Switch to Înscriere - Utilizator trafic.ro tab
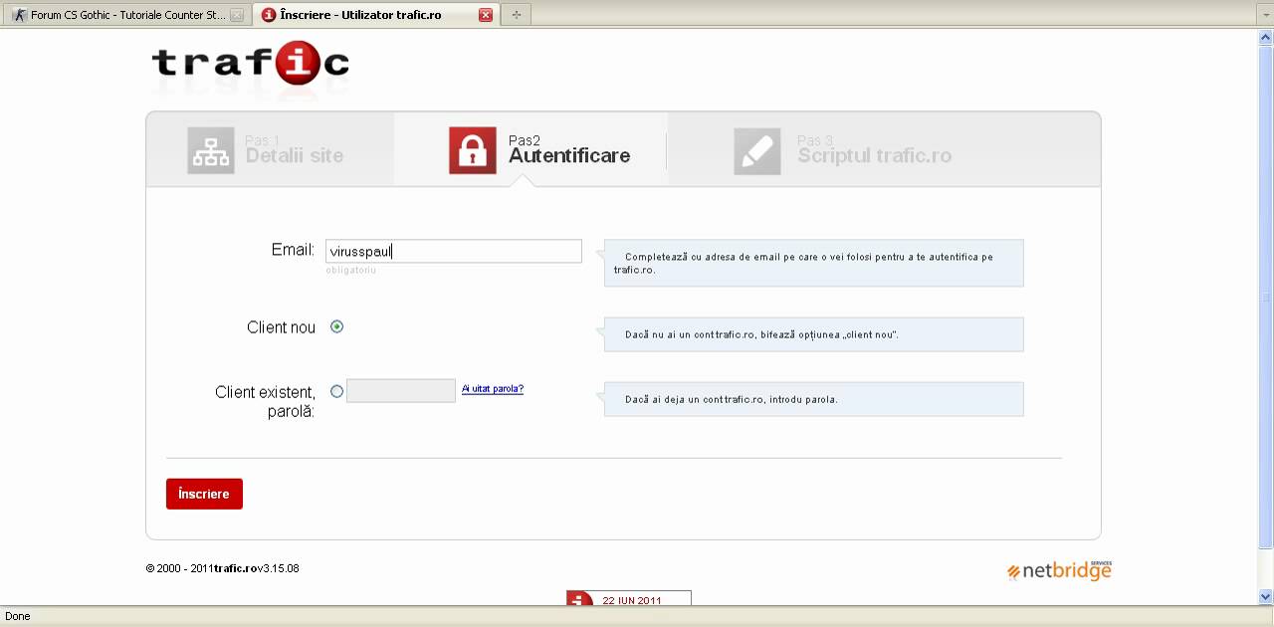The height and width of the screenshot is (627, 1274). pyautogui.click(x=376, y=15)
